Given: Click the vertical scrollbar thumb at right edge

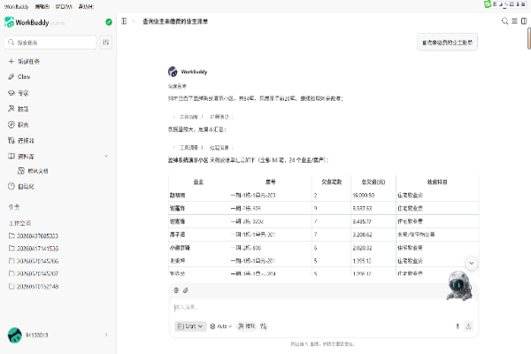Looking at the screenshot, I should [x=529, y=39].
